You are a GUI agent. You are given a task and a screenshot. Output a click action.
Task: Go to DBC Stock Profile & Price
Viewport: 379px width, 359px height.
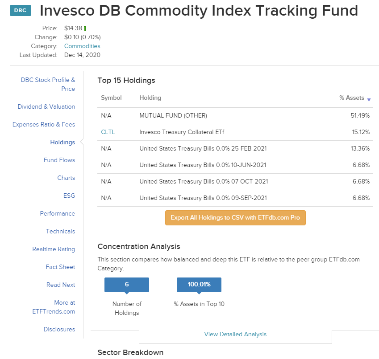pyautogui.click(x=48, y=84)
